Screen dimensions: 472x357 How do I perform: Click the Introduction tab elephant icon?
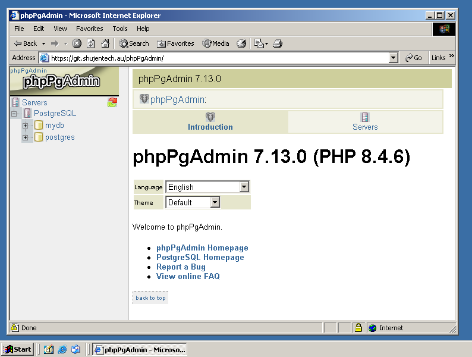[x=210, y=117]
